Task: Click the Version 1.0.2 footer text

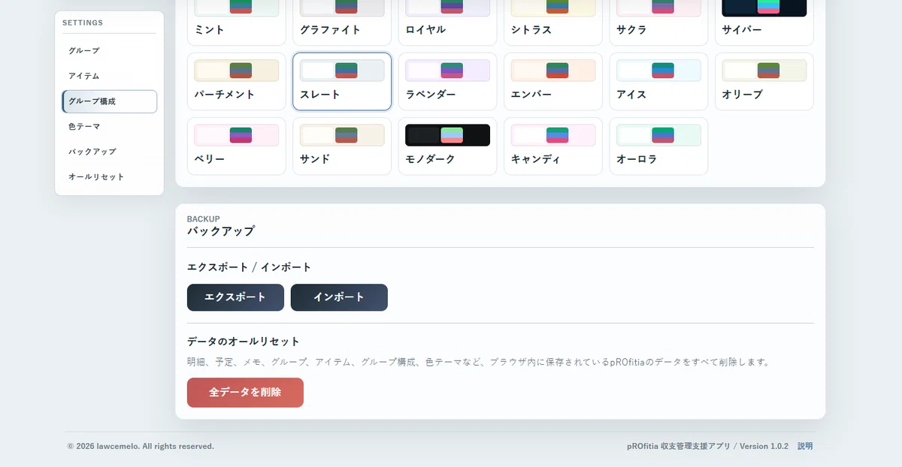Action: 764,446
